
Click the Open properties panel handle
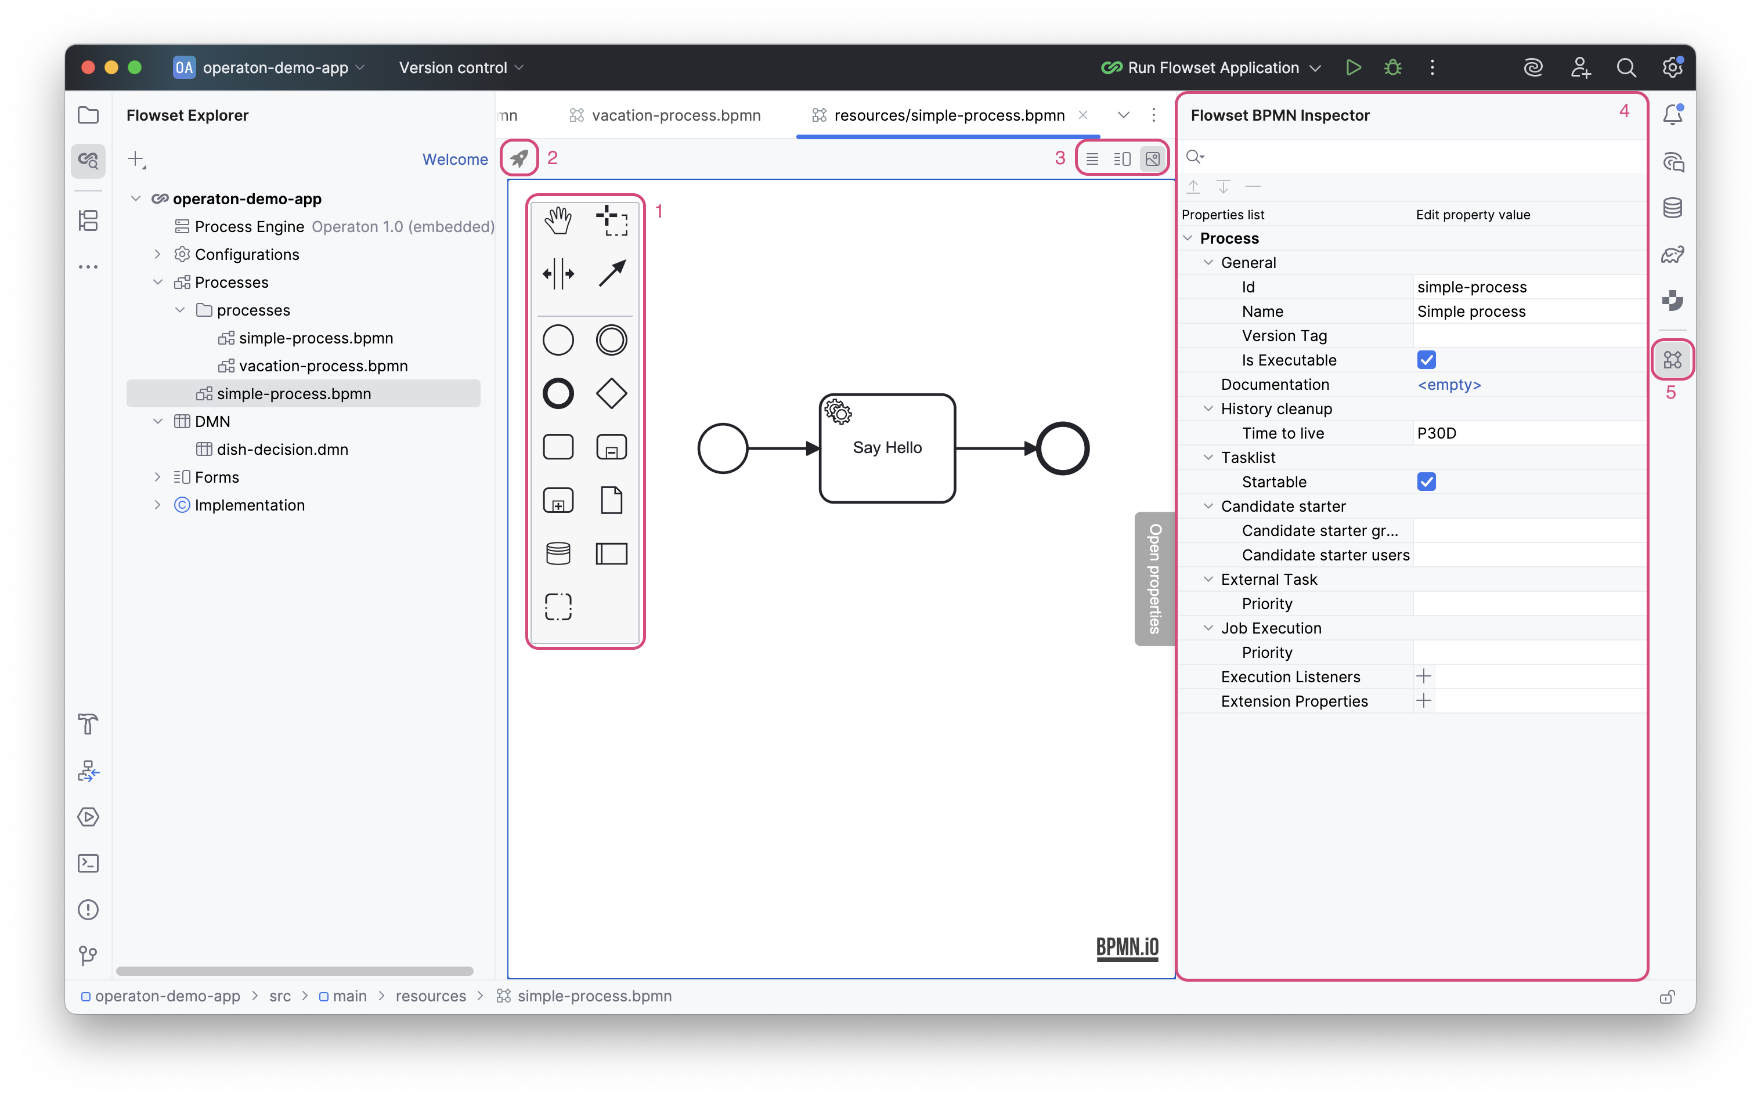click(1153, 578)
